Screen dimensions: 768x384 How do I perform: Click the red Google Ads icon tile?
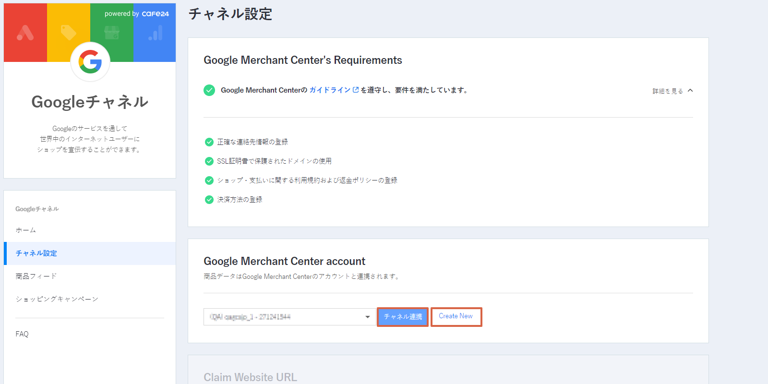click(x=25, y=33)
